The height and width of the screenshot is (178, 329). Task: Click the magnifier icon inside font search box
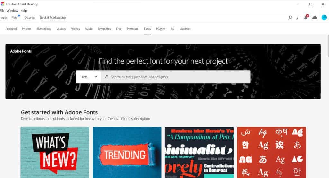(107, 77)
